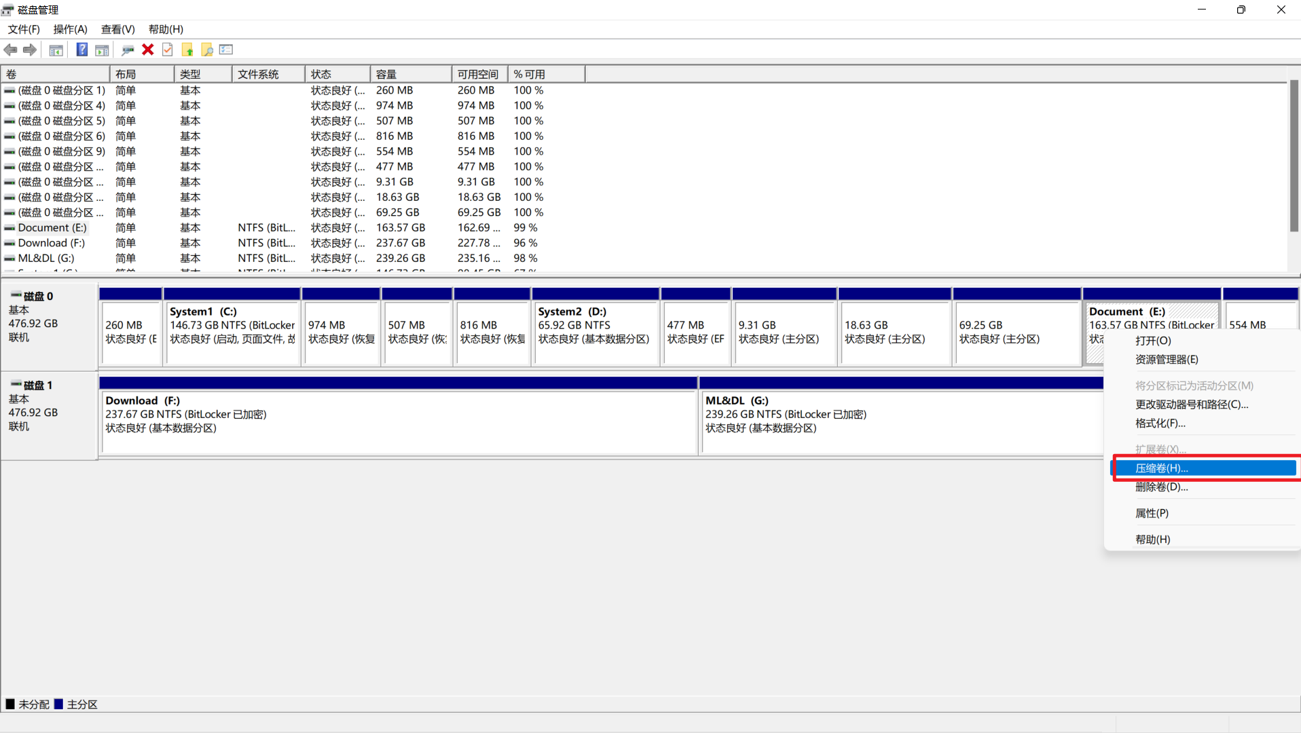
Task: Click the volume list vertical scrollbar
Action: coord(1294,155)
